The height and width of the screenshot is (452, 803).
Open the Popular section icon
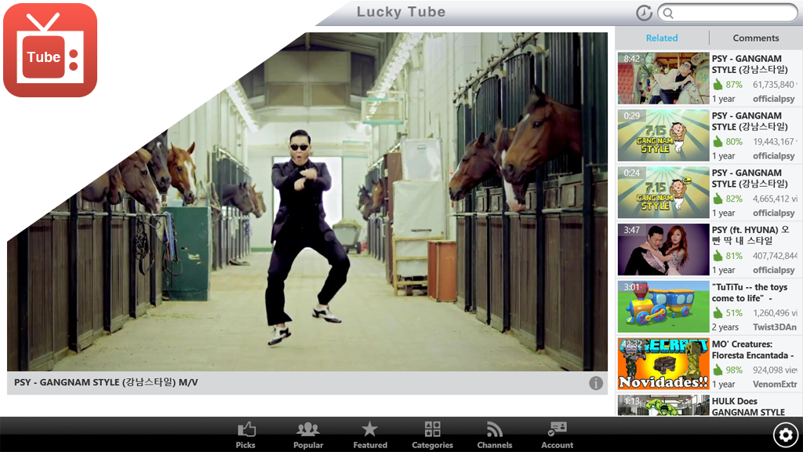[x=308, y=429]
